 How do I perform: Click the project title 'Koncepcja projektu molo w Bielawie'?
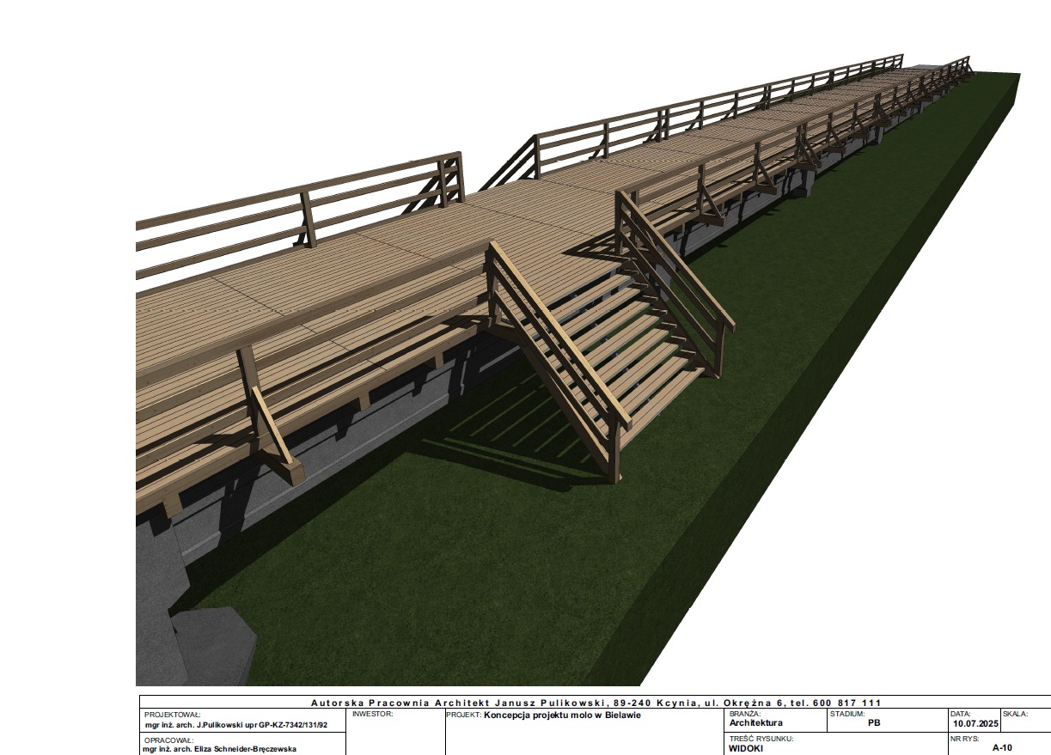[x=563, y=715]
